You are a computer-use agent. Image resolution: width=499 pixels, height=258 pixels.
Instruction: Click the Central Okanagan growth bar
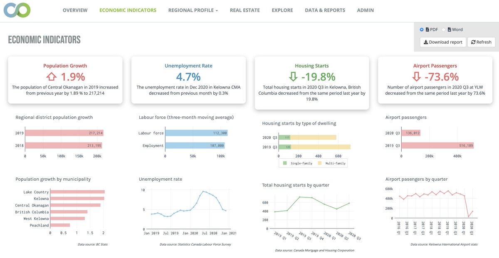pos(75,205)
